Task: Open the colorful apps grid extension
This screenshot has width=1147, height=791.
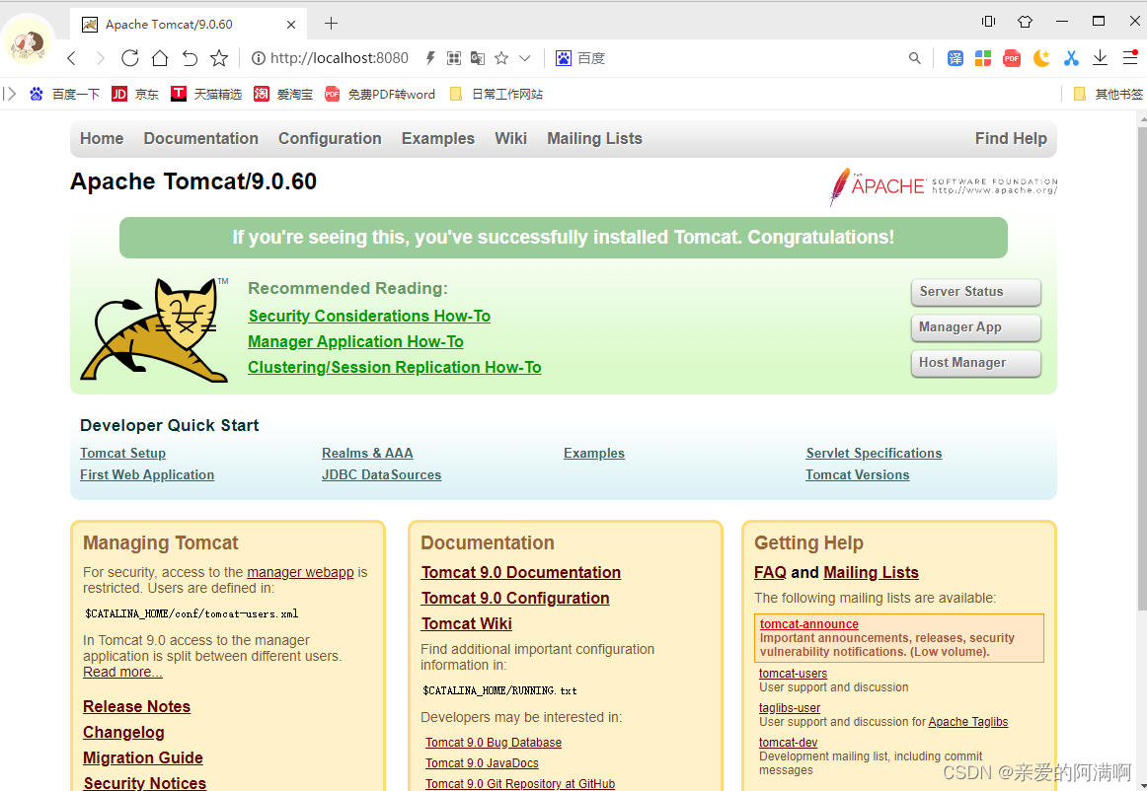Action: click(983, 58)
